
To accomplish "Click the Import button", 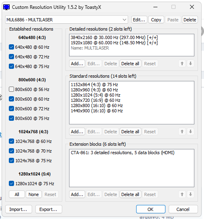I will [18, 209].
